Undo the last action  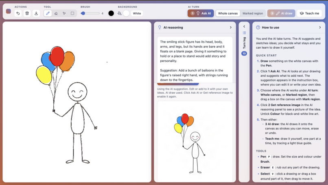coord(18,13)
